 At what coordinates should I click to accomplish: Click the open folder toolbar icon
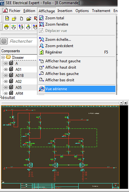pos(29,19)
